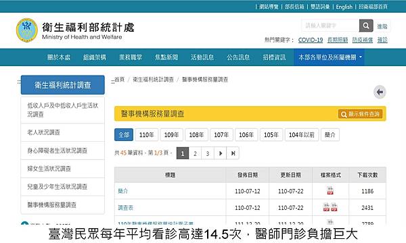Open 組織架構 menu

coord(95,57)
